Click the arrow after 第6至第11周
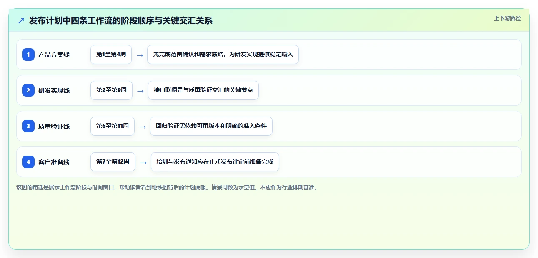Image resolution: width=538 pixels, height=258 pixels. [x=143, y=127]
